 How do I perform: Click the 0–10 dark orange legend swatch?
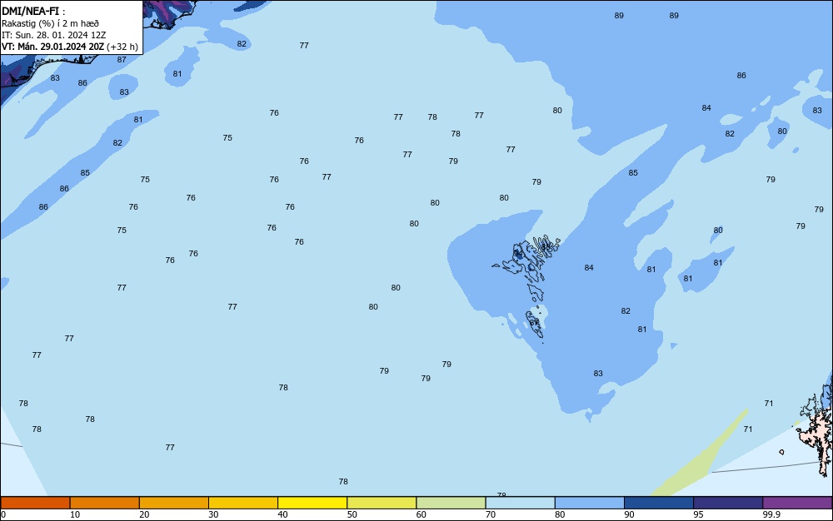pyautogui.click(x=35, y=503)
